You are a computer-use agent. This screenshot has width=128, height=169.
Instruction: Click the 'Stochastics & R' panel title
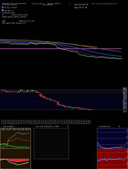tap(105, 126)
